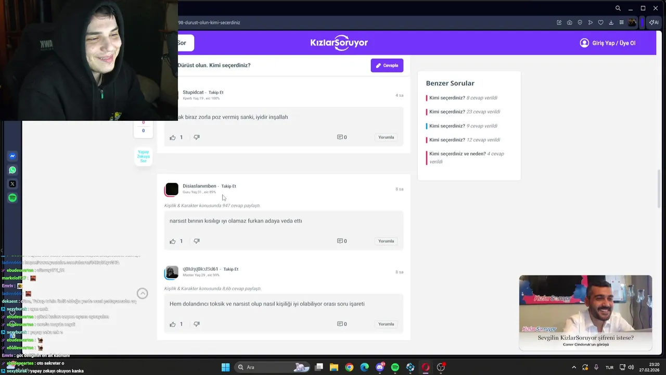Click the profile avatar in the browser toolbar
Viewport: 666px width, 375px height.
(632, 22)
